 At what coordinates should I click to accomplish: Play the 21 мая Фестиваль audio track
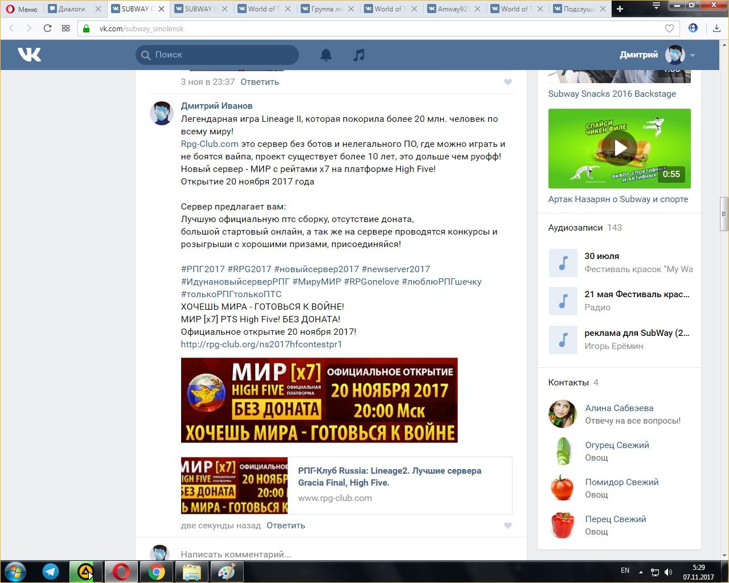click(563, 301)
